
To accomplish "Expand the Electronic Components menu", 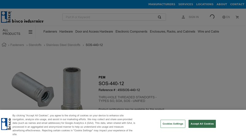I will tap(131, 32).
